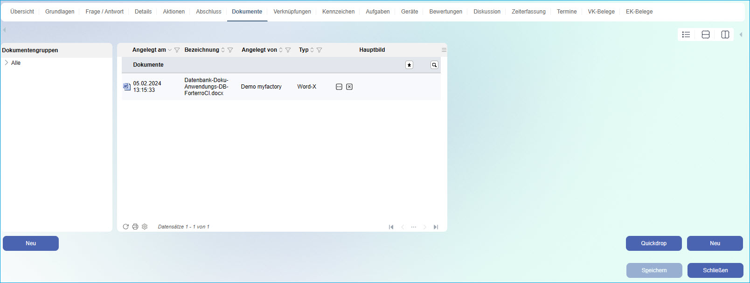Sort the Bezeichnung column

pos(223,50)
